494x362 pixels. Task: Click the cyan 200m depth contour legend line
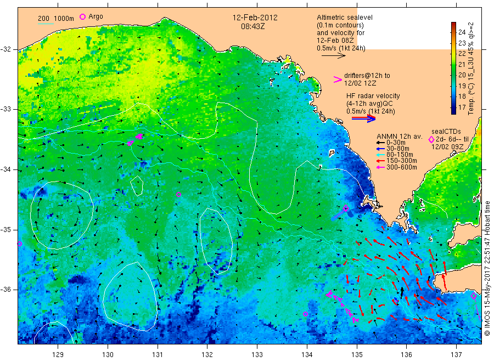46,23
